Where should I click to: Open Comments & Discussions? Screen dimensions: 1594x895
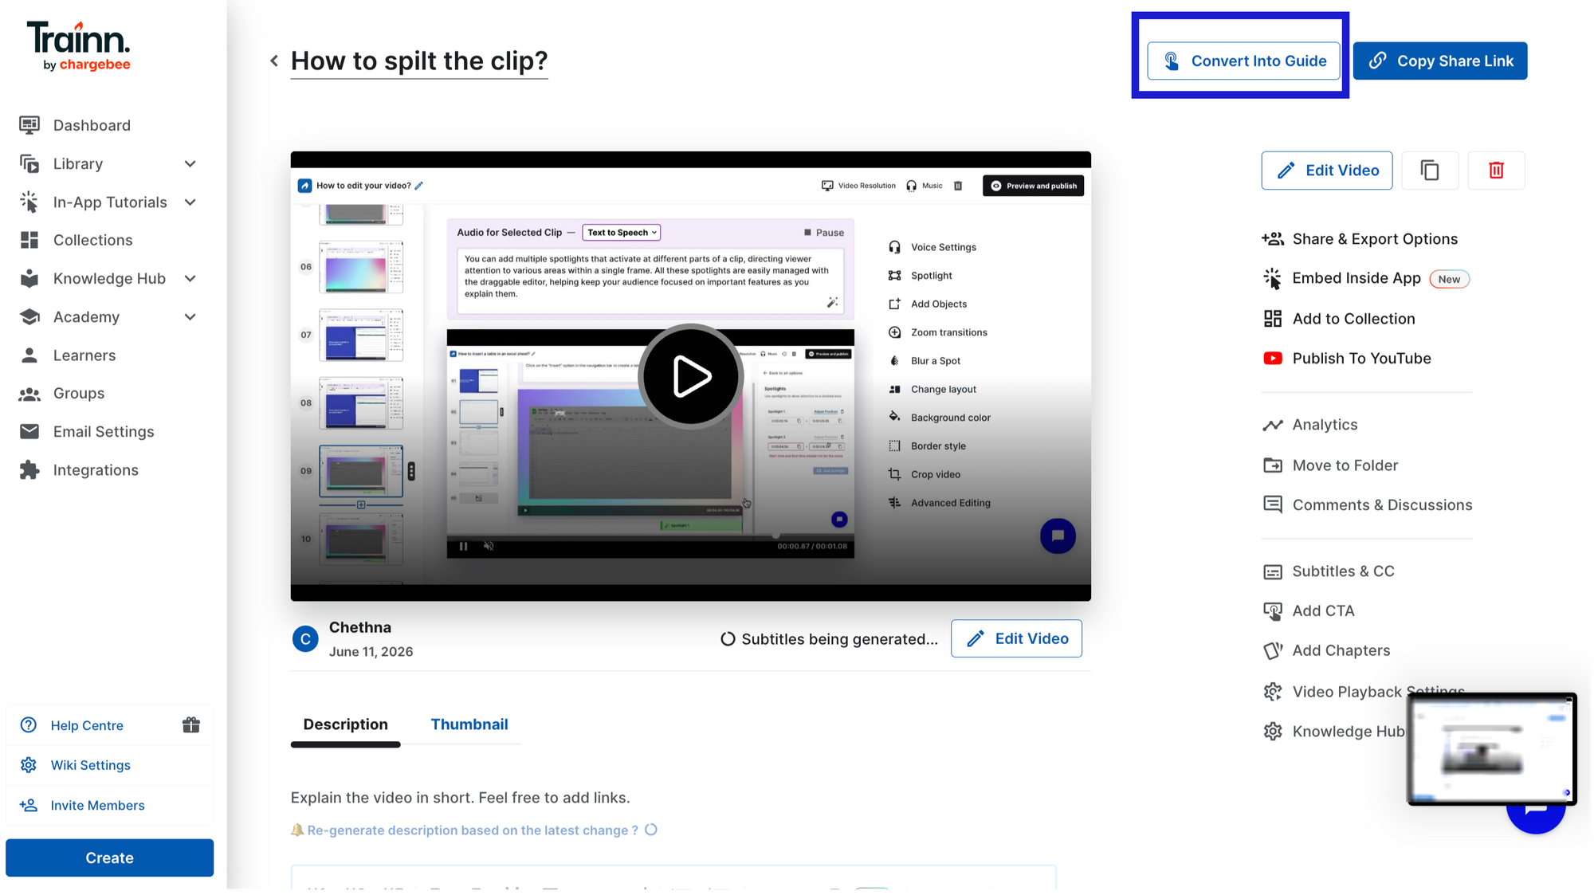1368,505
